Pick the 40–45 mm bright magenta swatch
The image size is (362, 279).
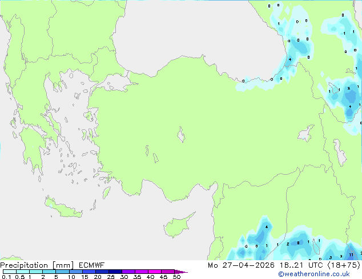155,272
